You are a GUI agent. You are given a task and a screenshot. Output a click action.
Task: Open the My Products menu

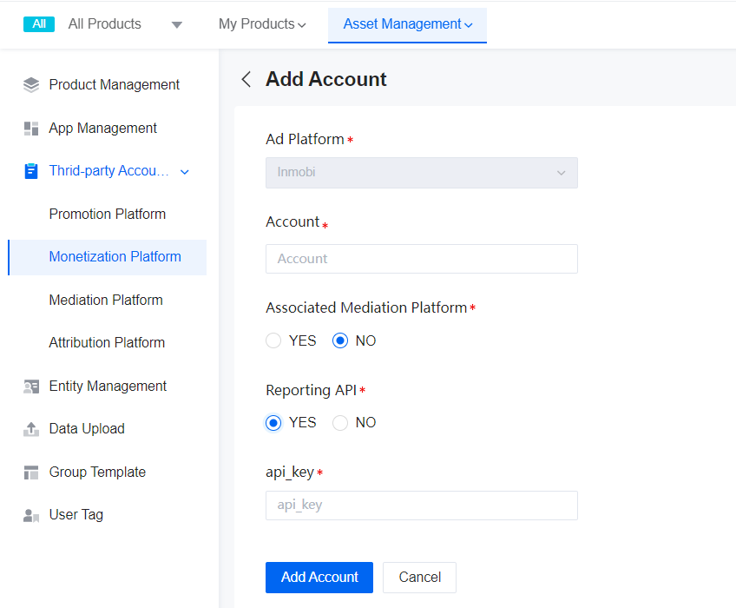262,24
